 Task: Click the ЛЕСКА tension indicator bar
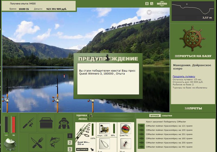(111, 119)
